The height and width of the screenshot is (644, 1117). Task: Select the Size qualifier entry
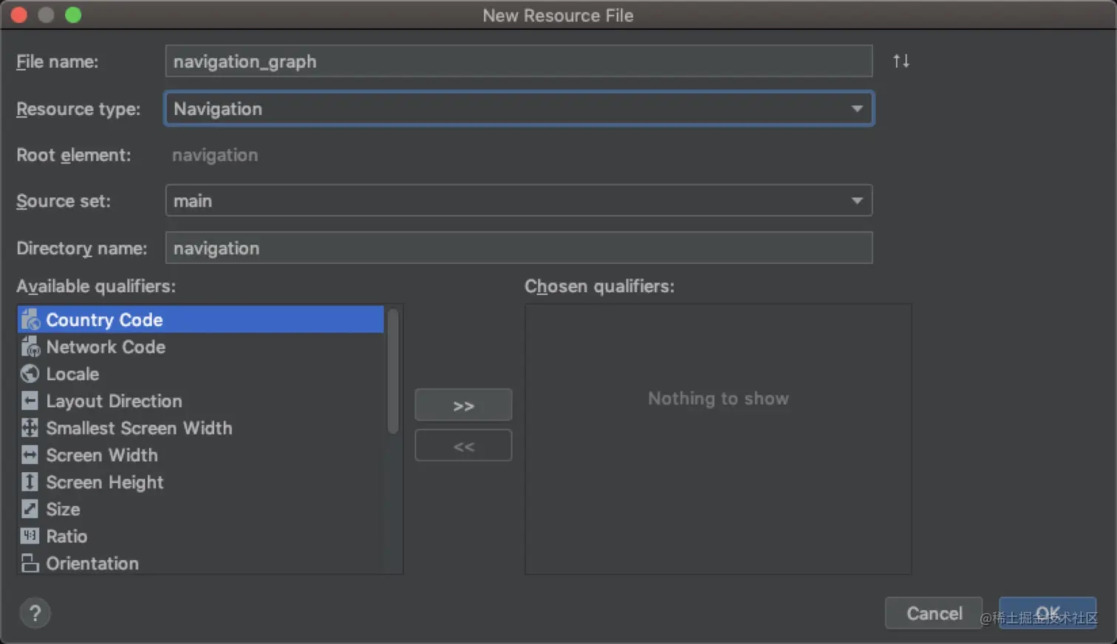[x=64, y=510]
